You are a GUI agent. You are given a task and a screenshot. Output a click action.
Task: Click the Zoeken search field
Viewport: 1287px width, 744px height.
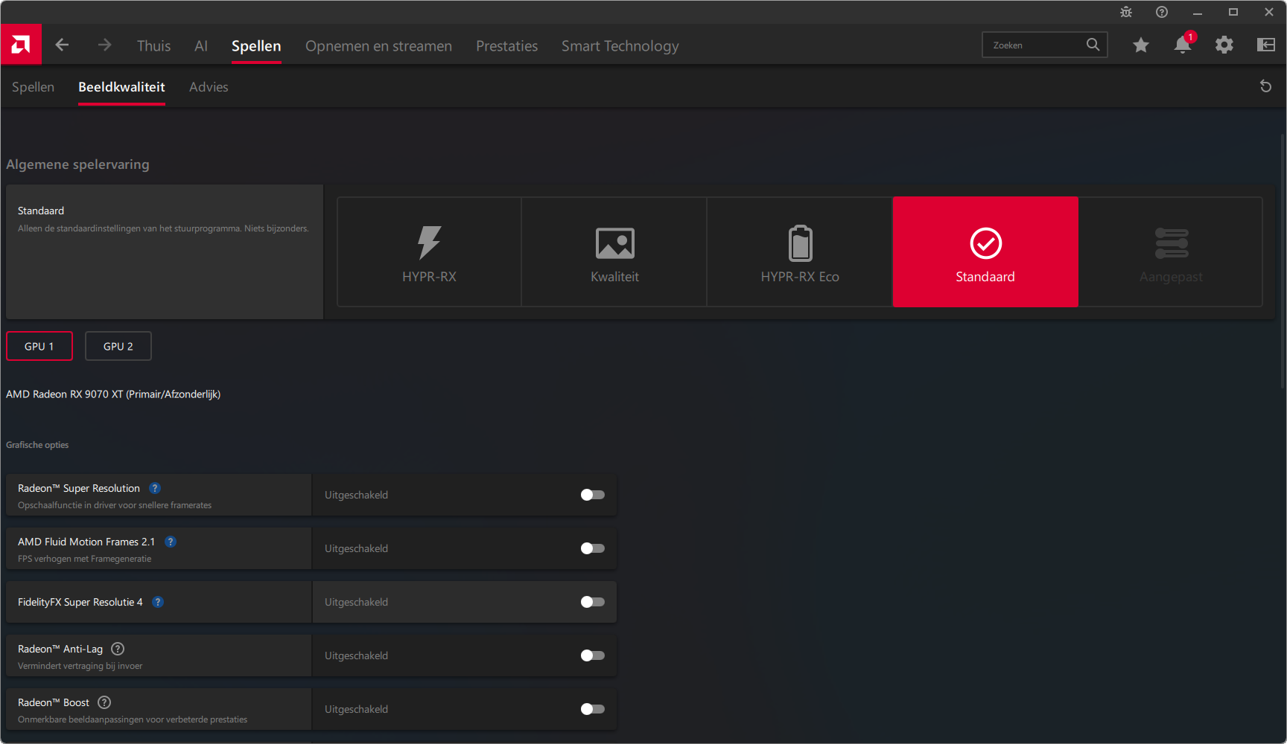(1035, 45)
